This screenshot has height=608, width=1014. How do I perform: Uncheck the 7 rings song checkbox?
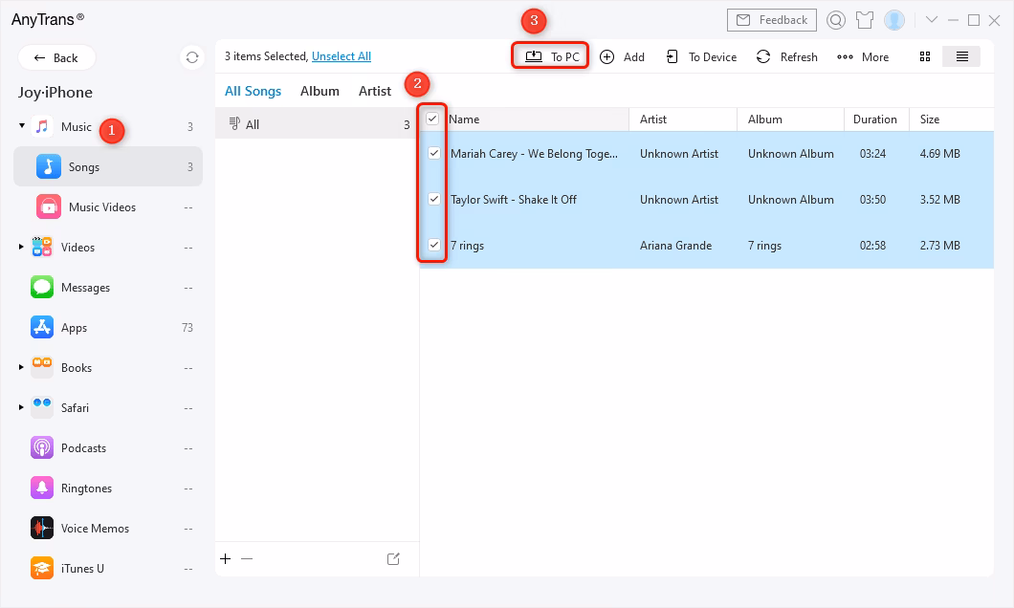[433, 245]
